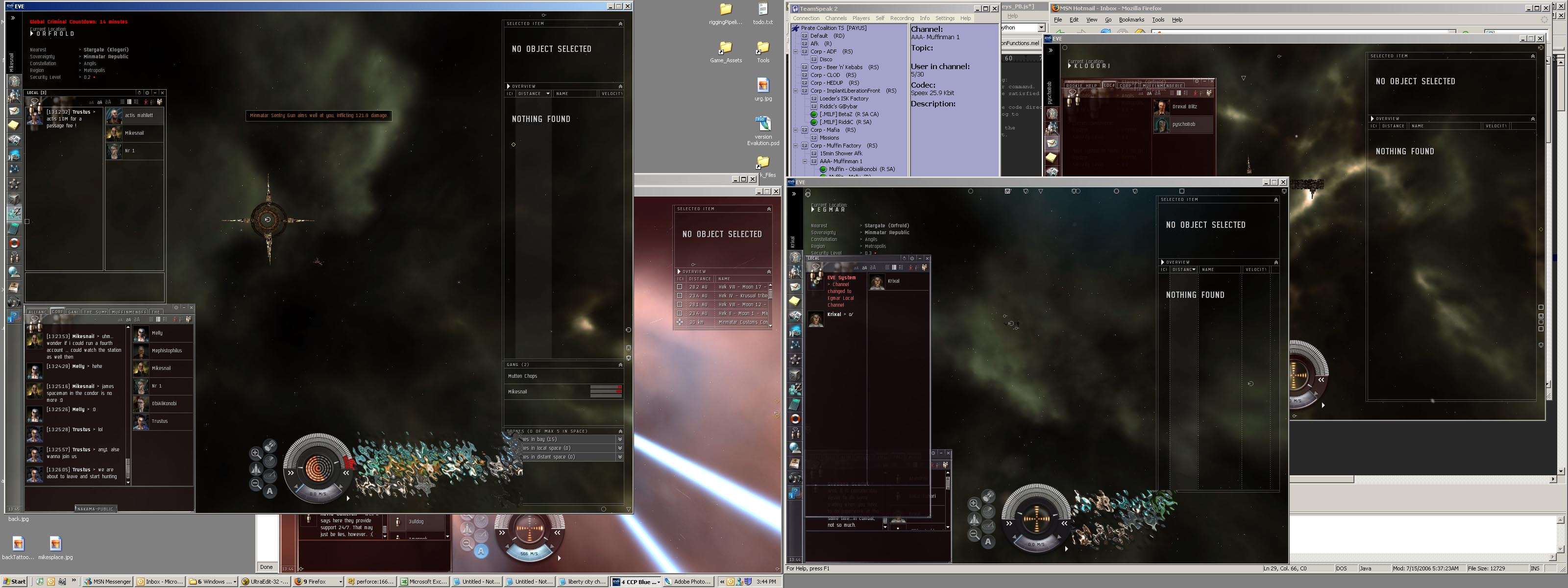Click the zoom-in magnifier beside Mikesnail's ship HUD
This screenshot has height=588, width=1568.
pos(256,453)
